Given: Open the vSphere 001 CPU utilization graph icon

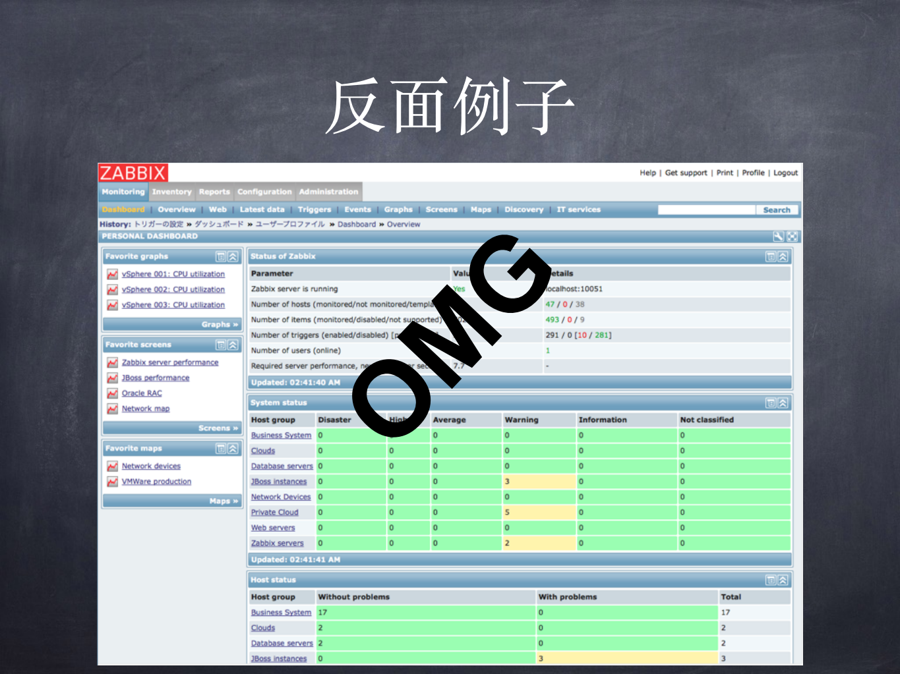Looking at the screenshot, I should (x=112, y=274).
